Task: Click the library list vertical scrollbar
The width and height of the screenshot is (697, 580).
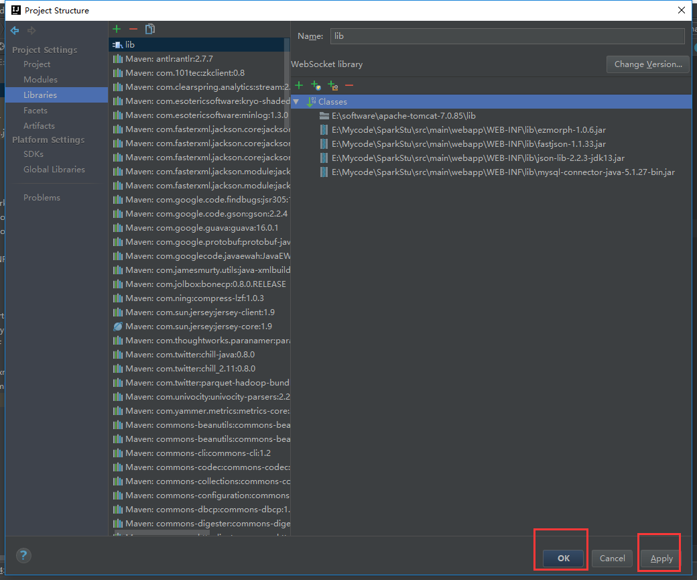Action: click(288, 84)
